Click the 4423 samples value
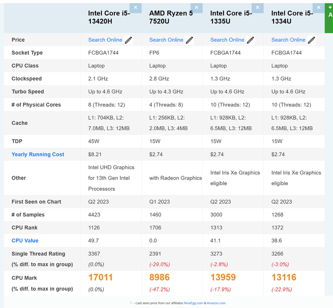The image size is (333, 308). (x=94, y=214)
